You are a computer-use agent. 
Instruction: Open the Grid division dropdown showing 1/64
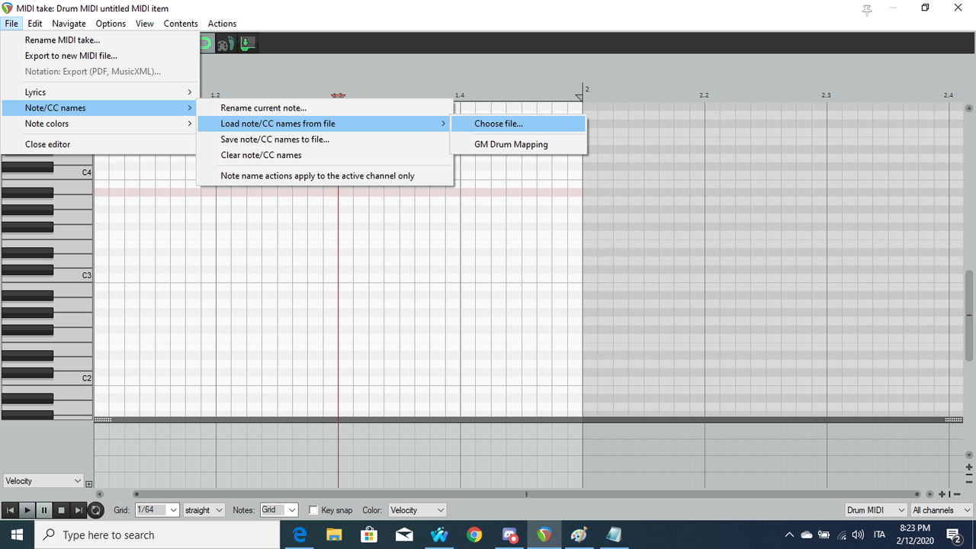click(x=157, y=509)
